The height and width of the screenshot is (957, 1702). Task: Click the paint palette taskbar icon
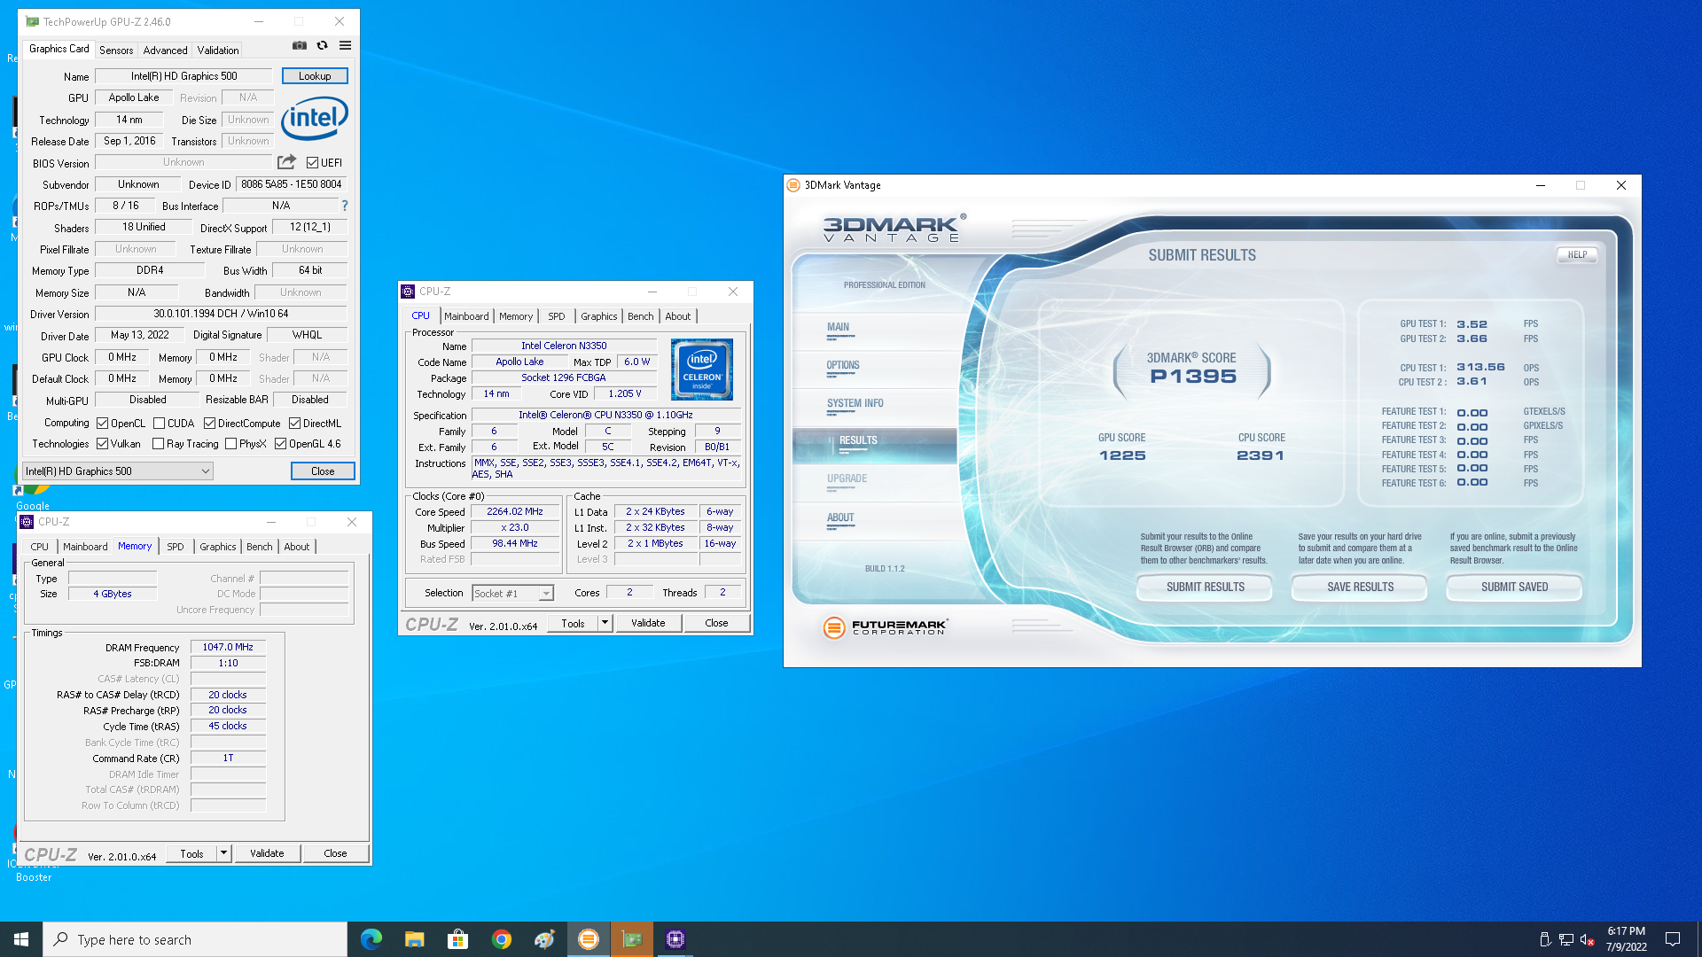(x=545, y=939)
